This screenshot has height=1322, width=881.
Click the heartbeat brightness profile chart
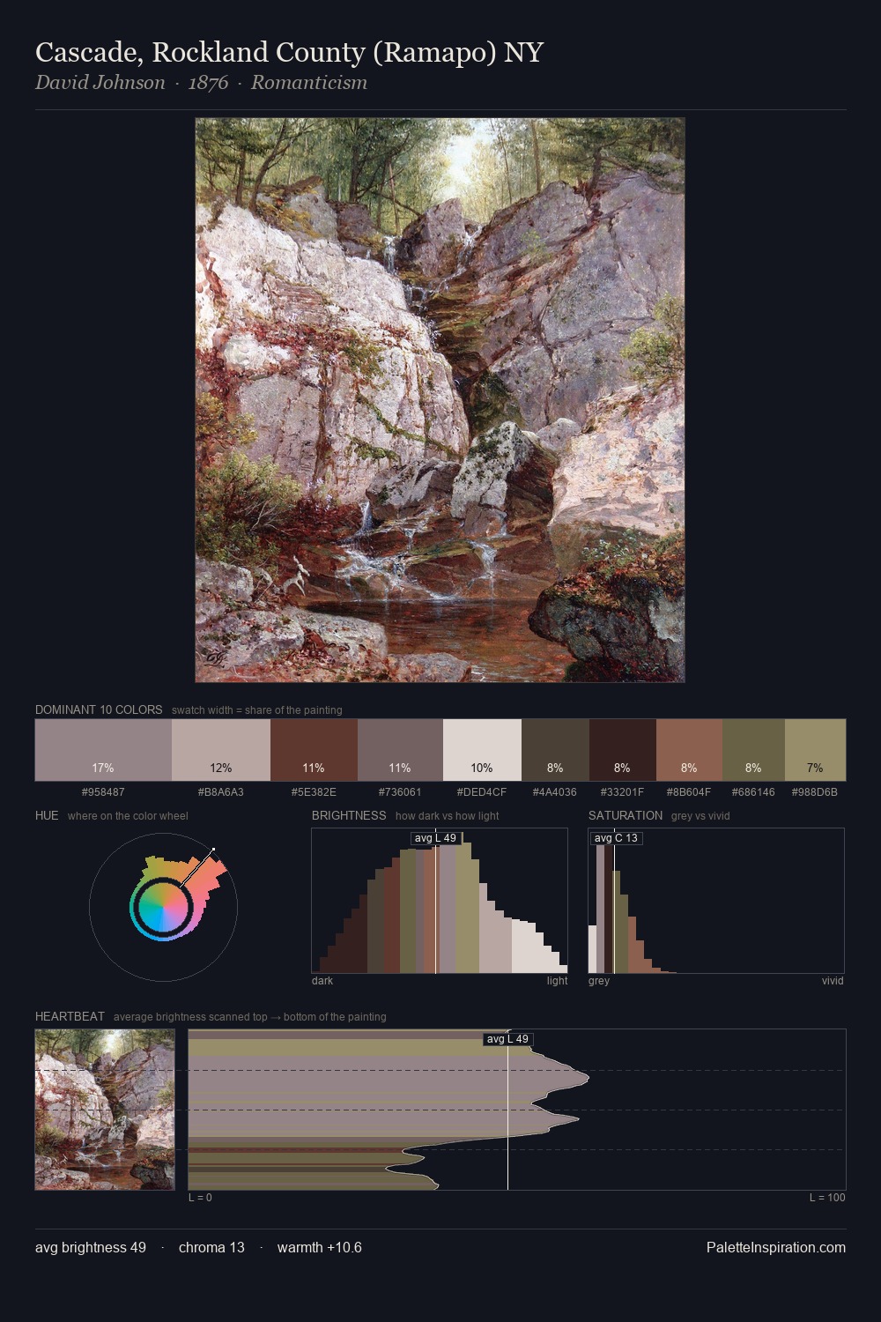coord(517,1110)
